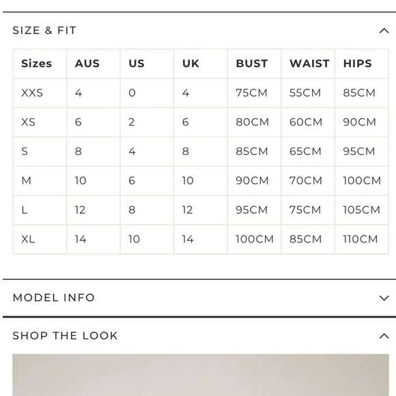
Task: Click the 100CM bust cell for XL
Action: (x=255, y=239)
